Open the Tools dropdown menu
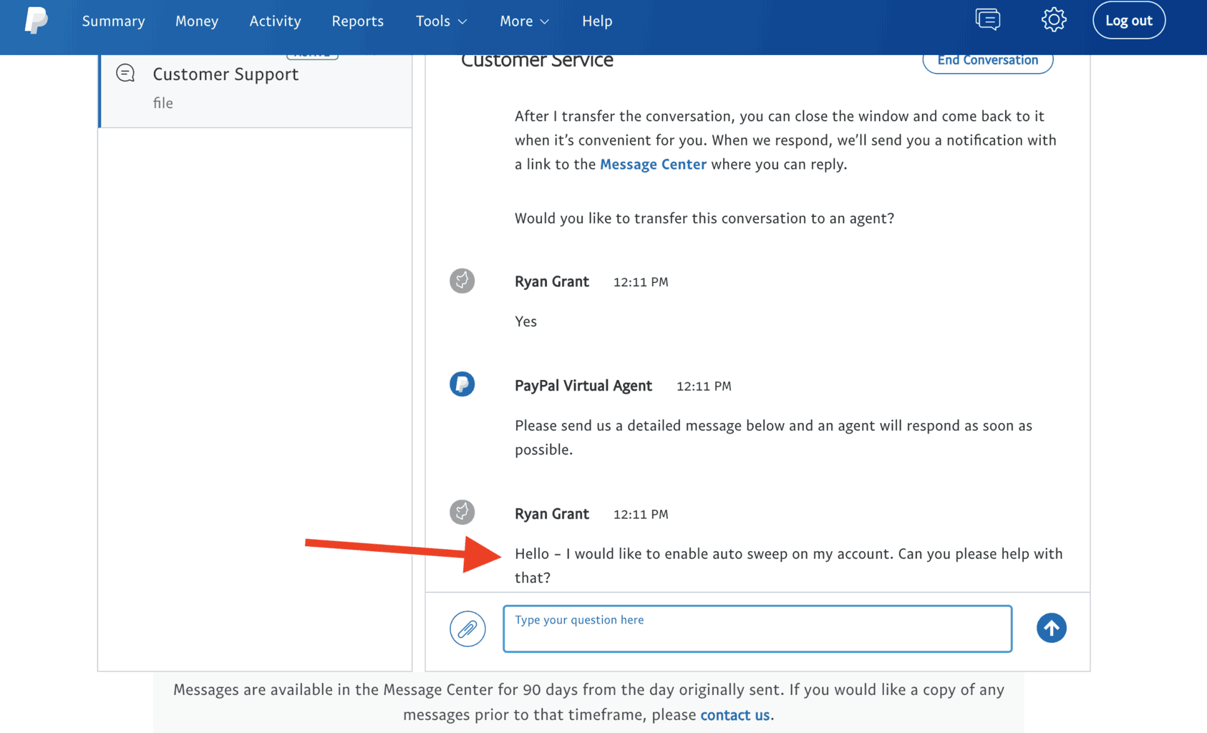The image size is (1207, 733). pos(440,21)
